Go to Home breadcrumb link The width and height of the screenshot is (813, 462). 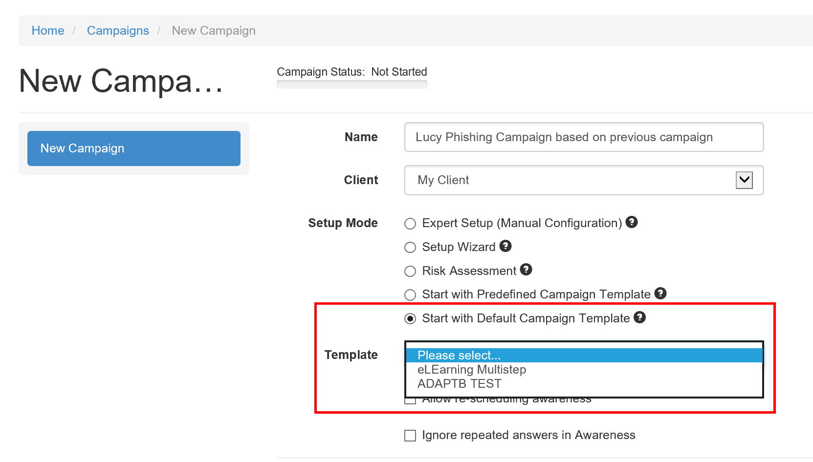pyautogui.click(x=48, y=30)
